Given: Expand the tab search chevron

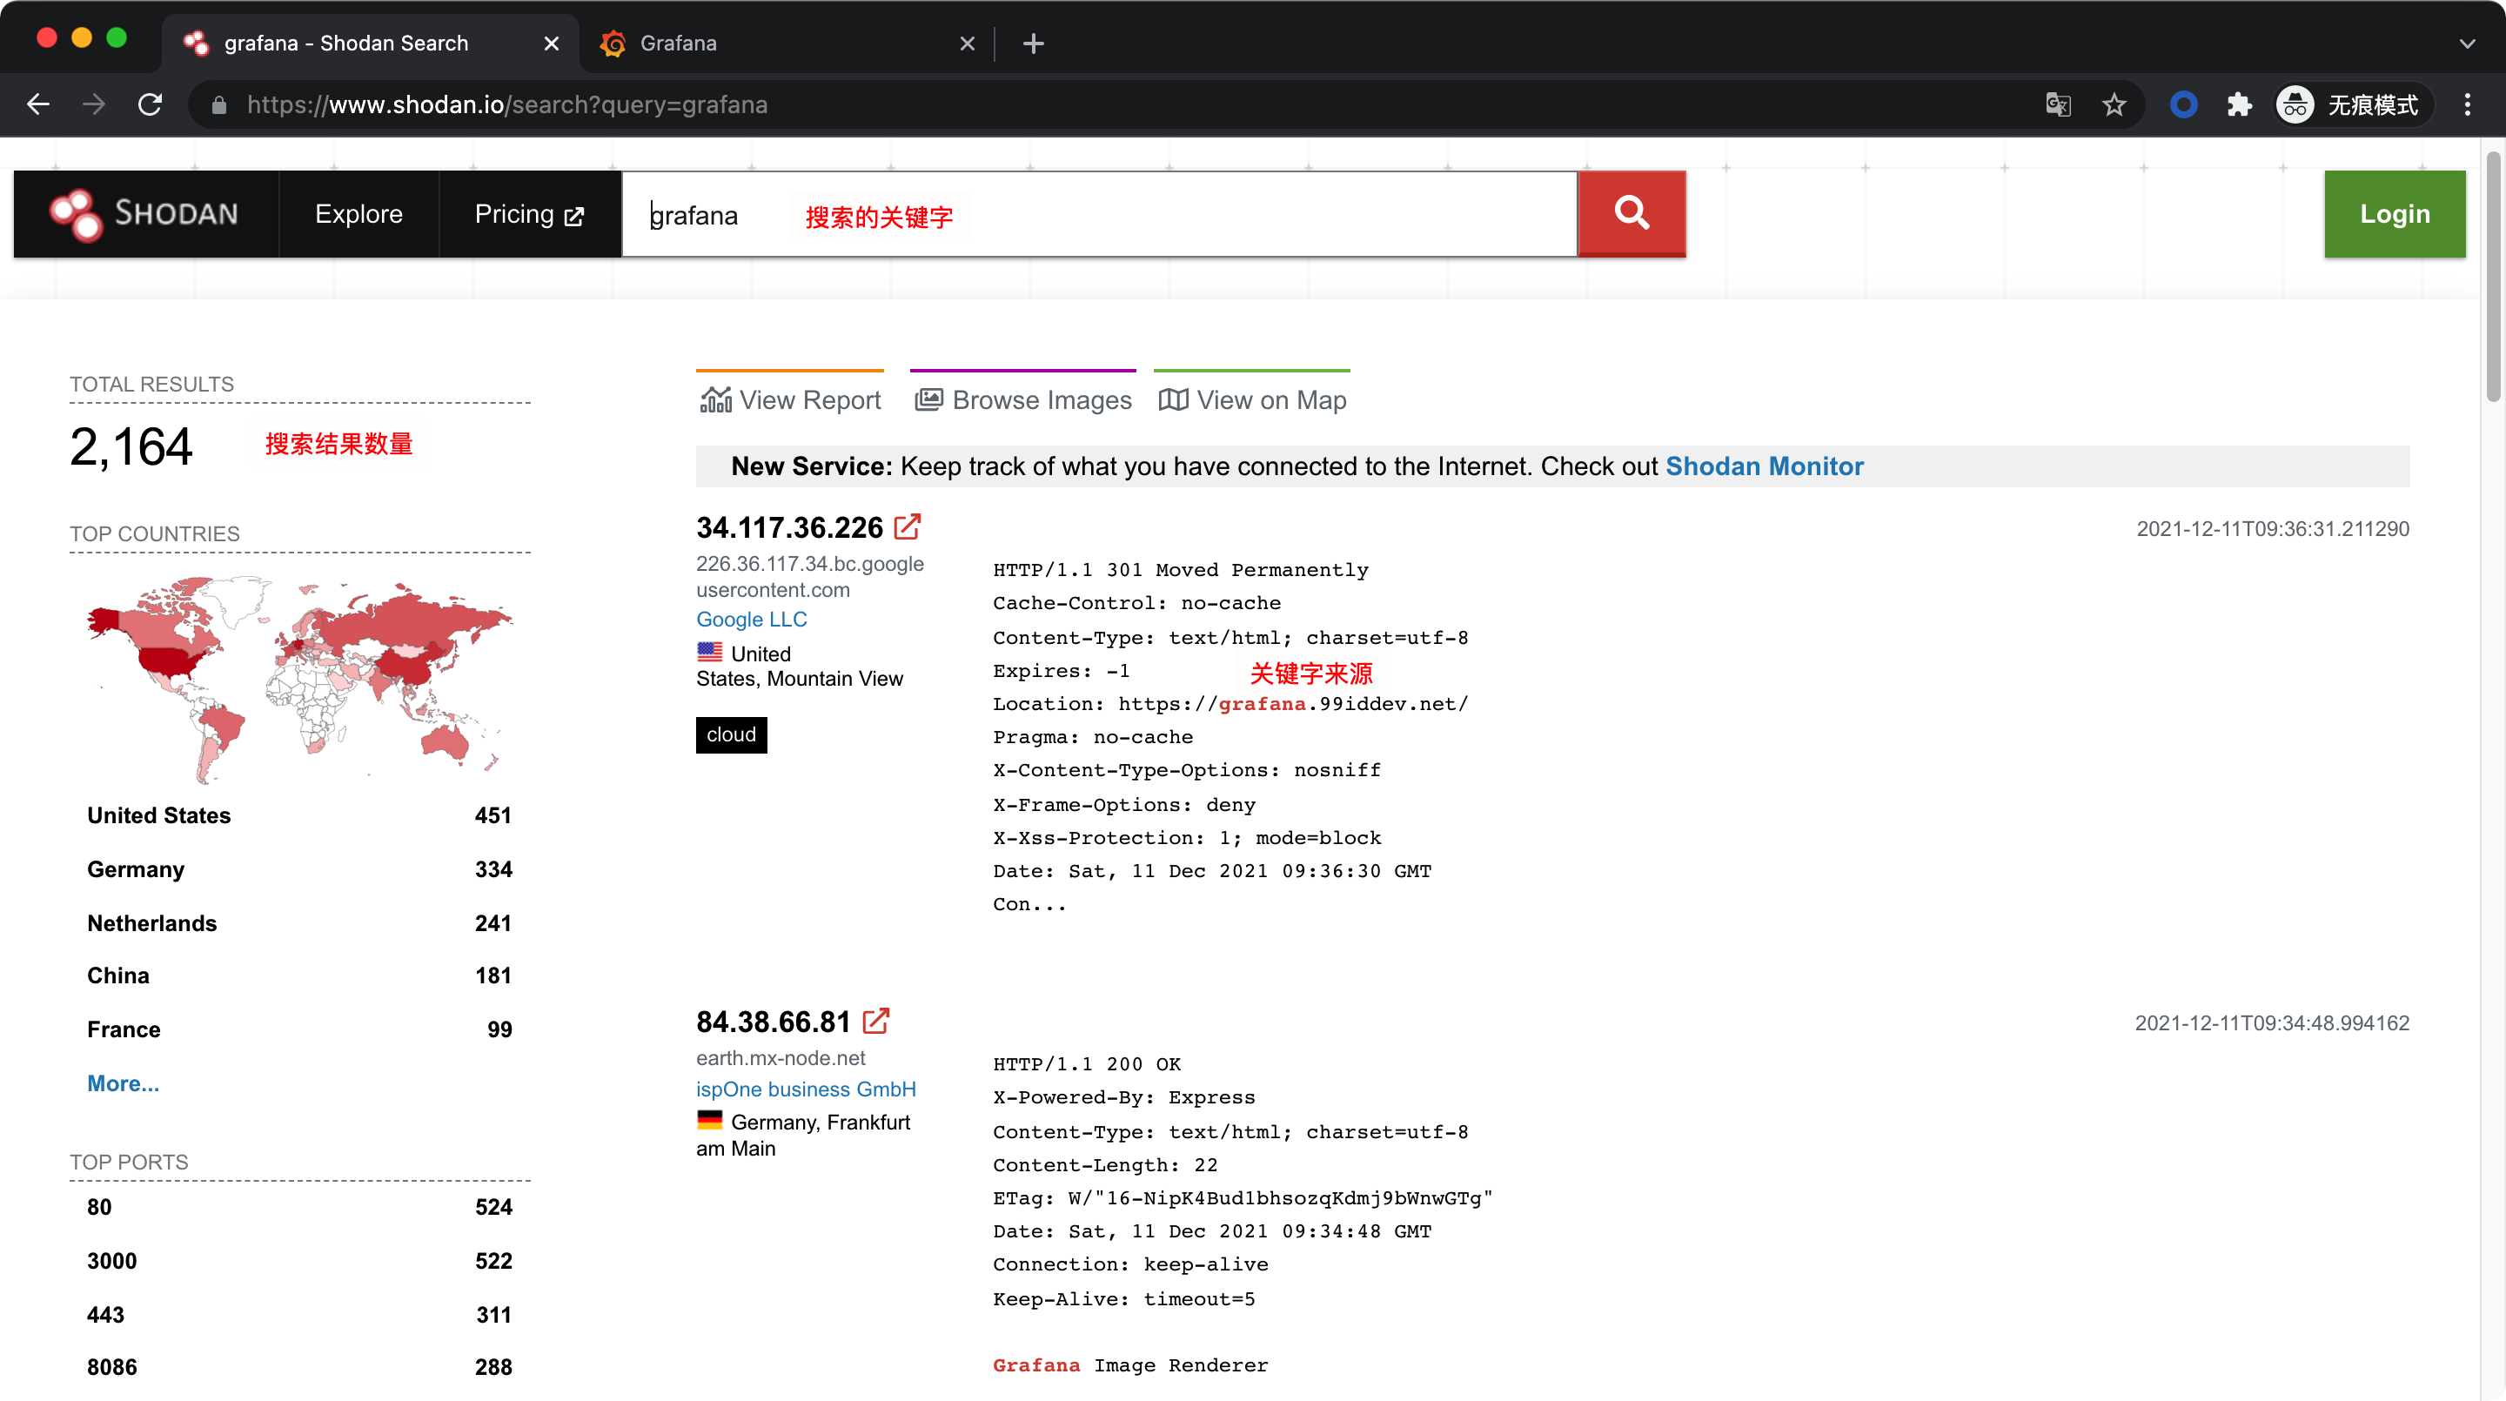Looking at the screenshot, I should tap(2467, 43).
